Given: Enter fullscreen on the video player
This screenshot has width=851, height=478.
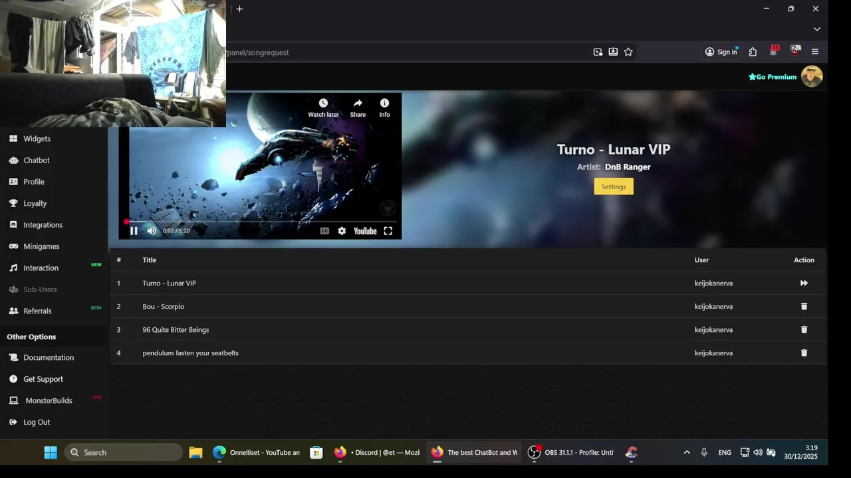Looking at the screenshot, I should (x=388, y=231).
